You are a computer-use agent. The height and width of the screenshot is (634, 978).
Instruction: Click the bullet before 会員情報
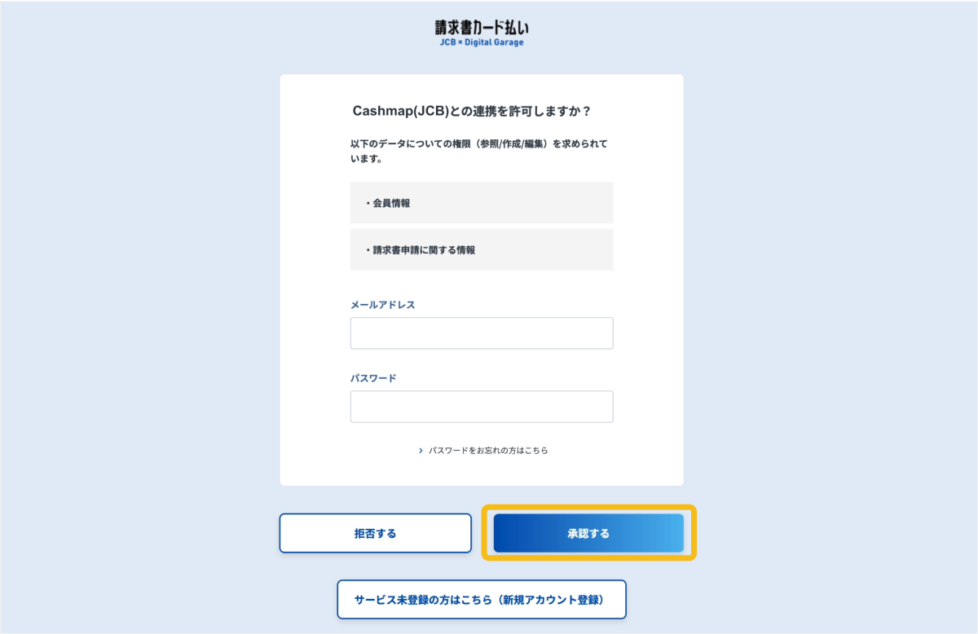[x=368, y=204]
